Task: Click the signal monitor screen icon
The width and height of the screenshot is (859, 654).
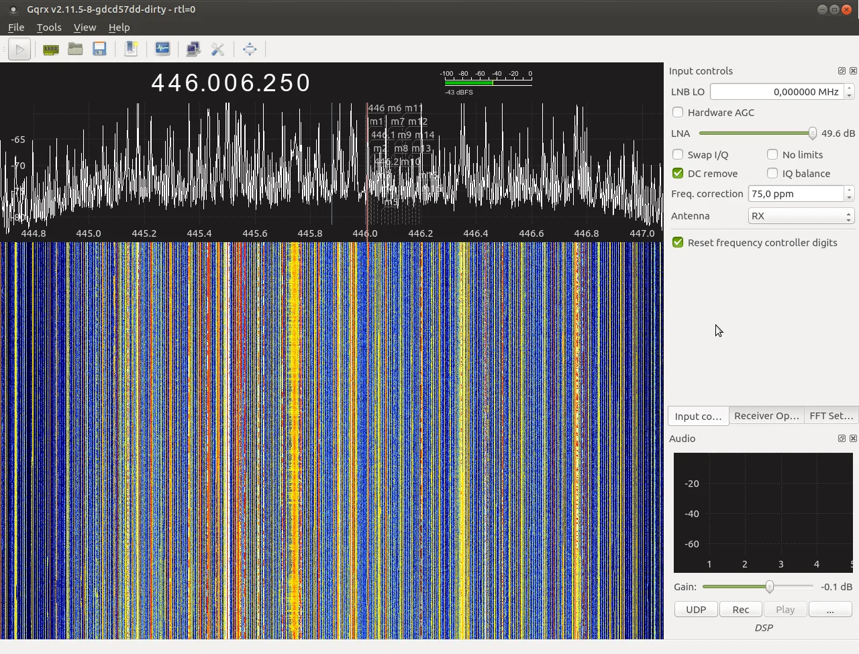Action: click(x=162, y=49)
